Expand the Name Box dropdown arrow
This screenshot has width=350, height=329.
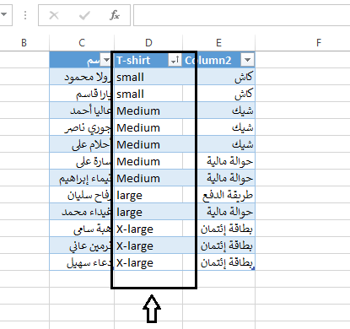click(x=4, y=14)
